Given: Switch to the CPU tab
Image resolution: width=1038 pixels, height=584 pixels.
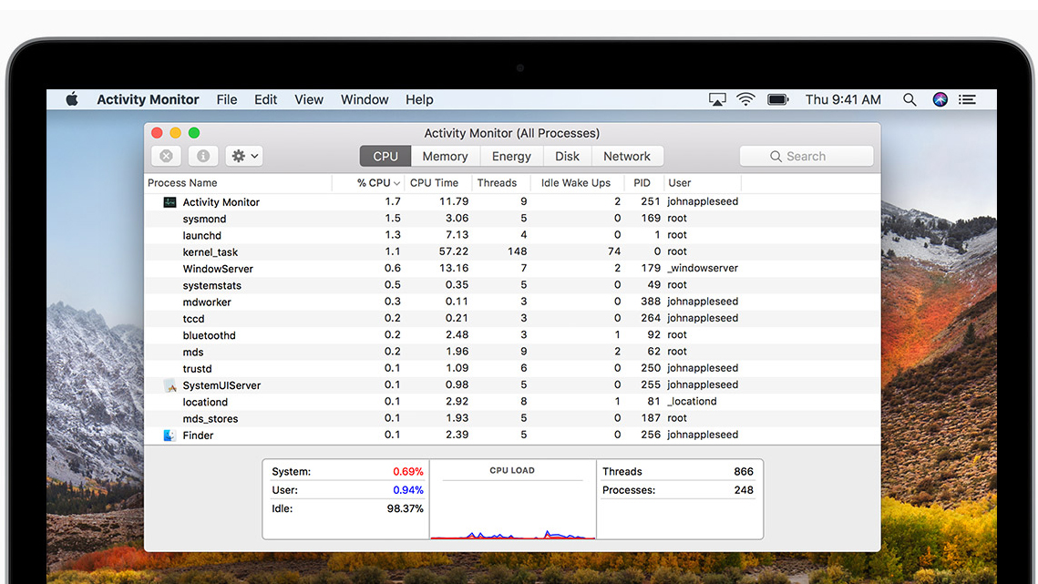Looking at the screenshot, I should (x=385, y=157).
